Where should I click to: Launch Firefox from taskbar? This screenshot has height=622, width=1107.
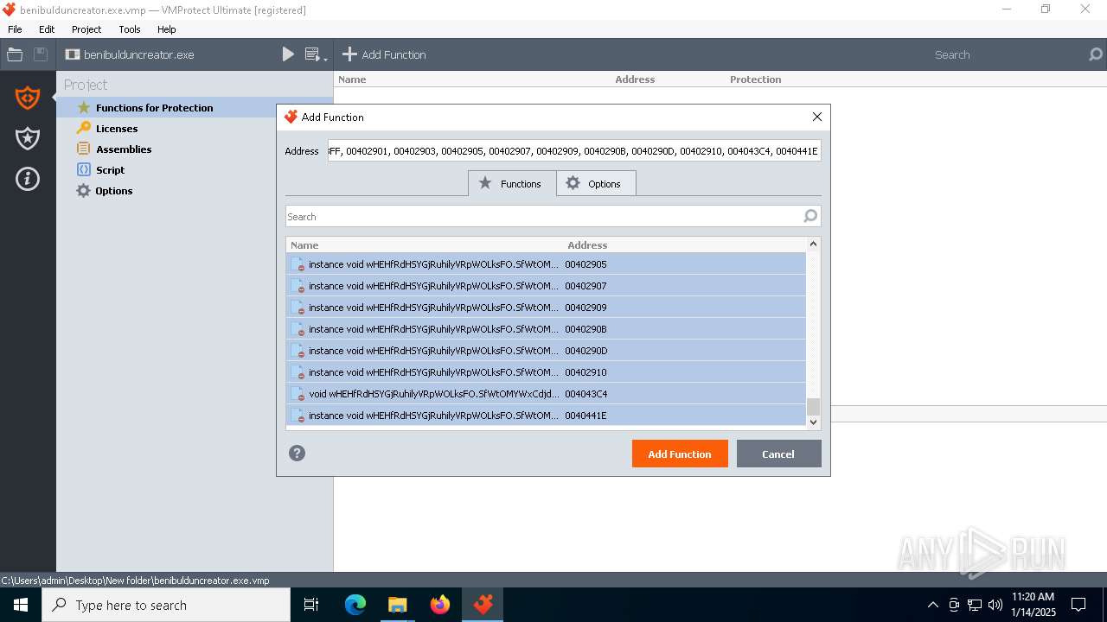(440, 606)
